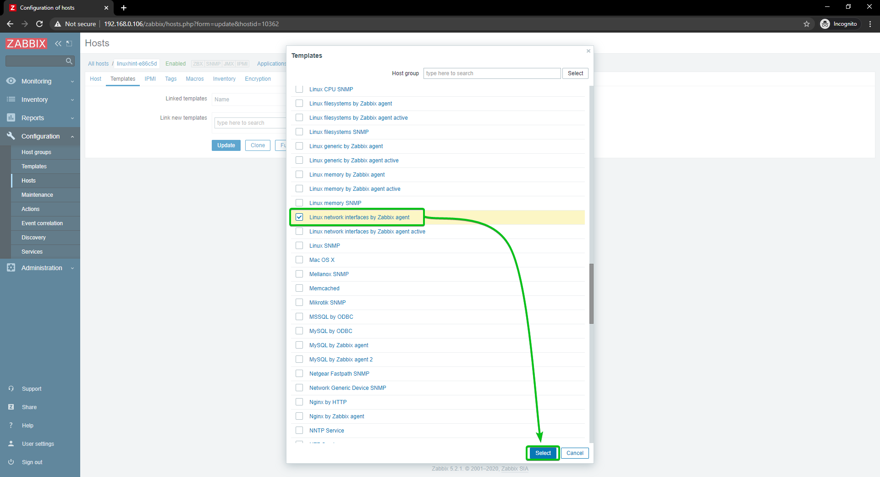Click the Incognito profile icon
This screenshot has height=477, width=880.
pos(825,24)
